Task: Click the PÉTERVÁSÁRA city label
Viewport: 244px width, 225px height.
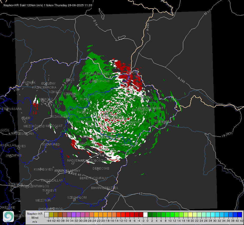Action: pos(11,109)
